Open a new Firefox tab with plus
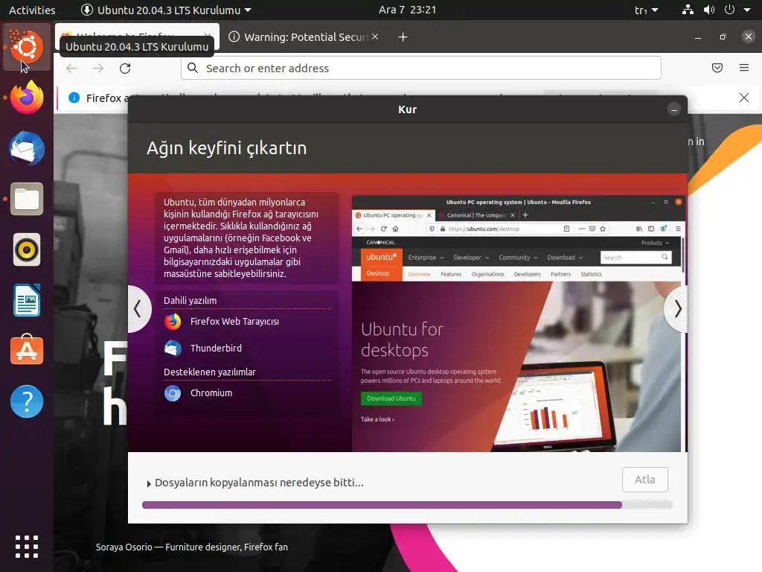 coord(403,37)
